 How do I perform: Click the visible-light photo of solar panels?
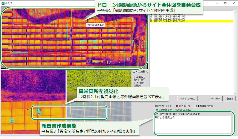pos(99,96)
